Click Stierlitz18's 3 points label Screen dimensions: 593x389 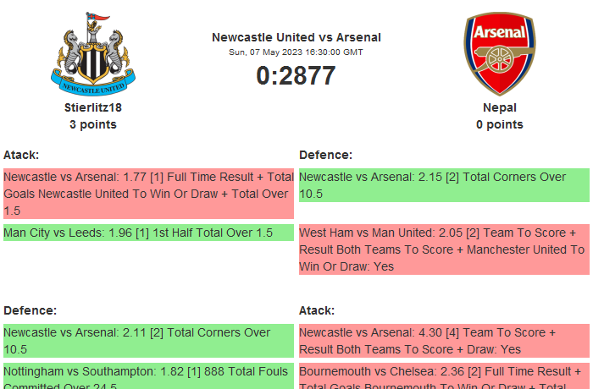pos(93,124)
